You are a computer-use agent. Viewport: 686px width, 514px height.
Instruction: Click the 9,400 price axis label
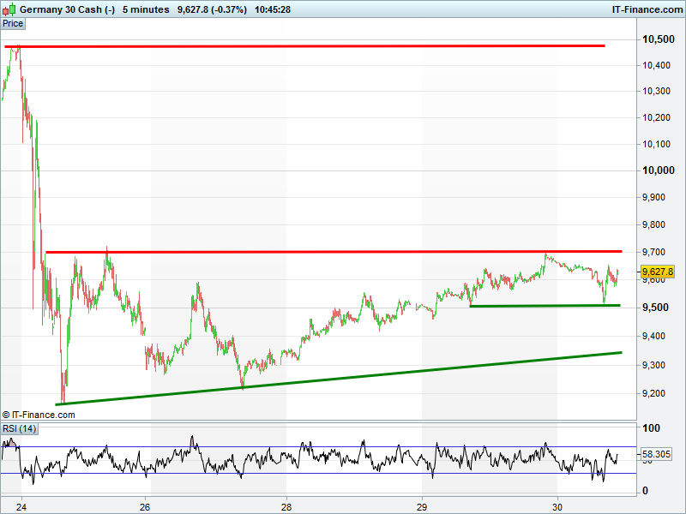click(653, 336)
